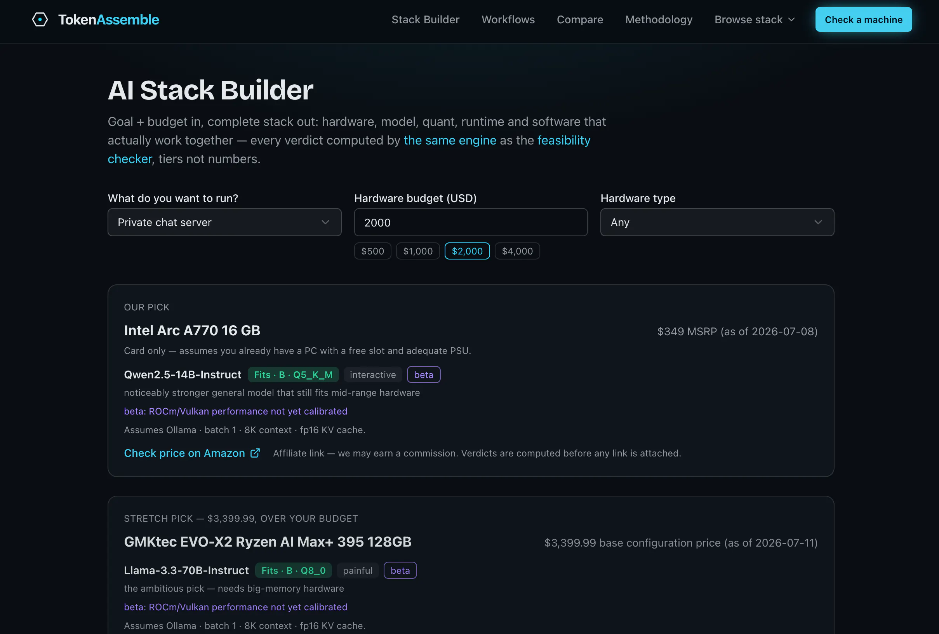Click the chevron in the Hardware type select

[x=818, y=222]
